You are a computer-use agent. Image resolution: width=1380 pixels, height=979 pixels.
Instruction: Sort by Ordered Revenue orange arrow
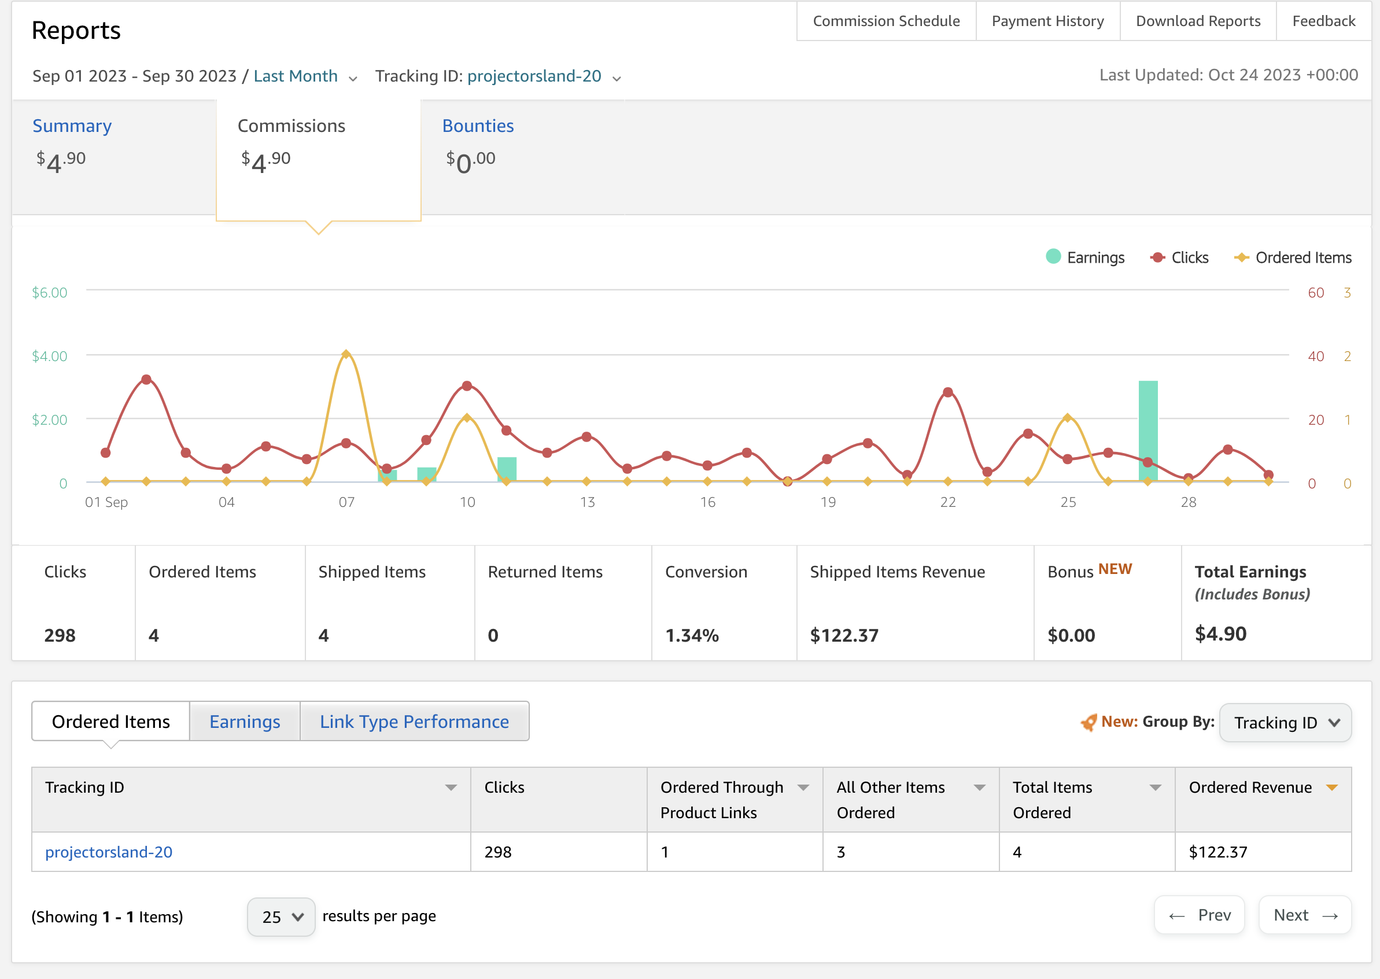1333,787
